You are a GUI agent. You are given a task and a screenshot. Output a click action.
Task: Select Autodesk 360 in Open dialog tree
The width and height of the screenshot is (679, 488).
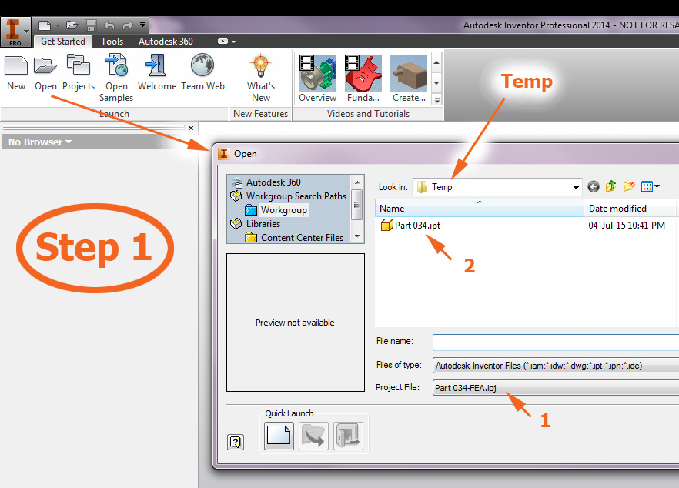pos(273,182)
